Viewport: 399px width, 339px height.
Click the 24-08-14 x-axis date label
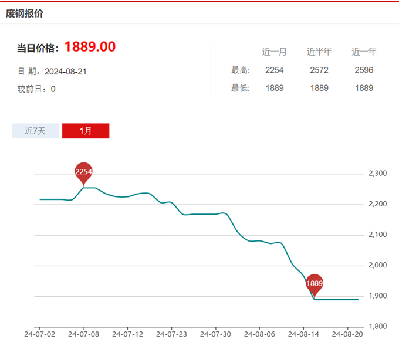point(303,334)
